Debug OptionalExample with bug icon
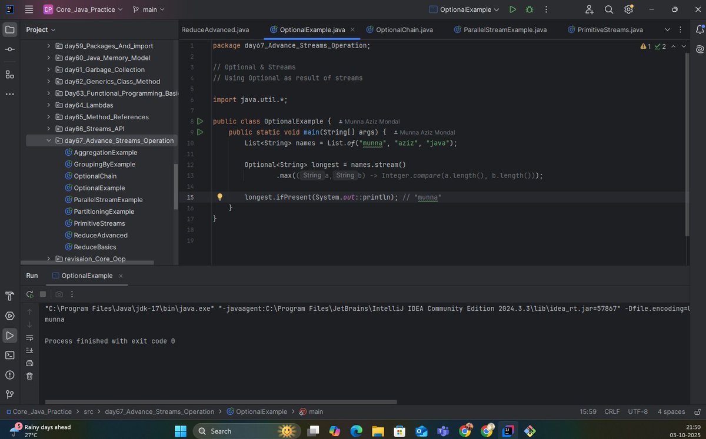706x439 pixels. pyautogui.click(x=529, y=9)
